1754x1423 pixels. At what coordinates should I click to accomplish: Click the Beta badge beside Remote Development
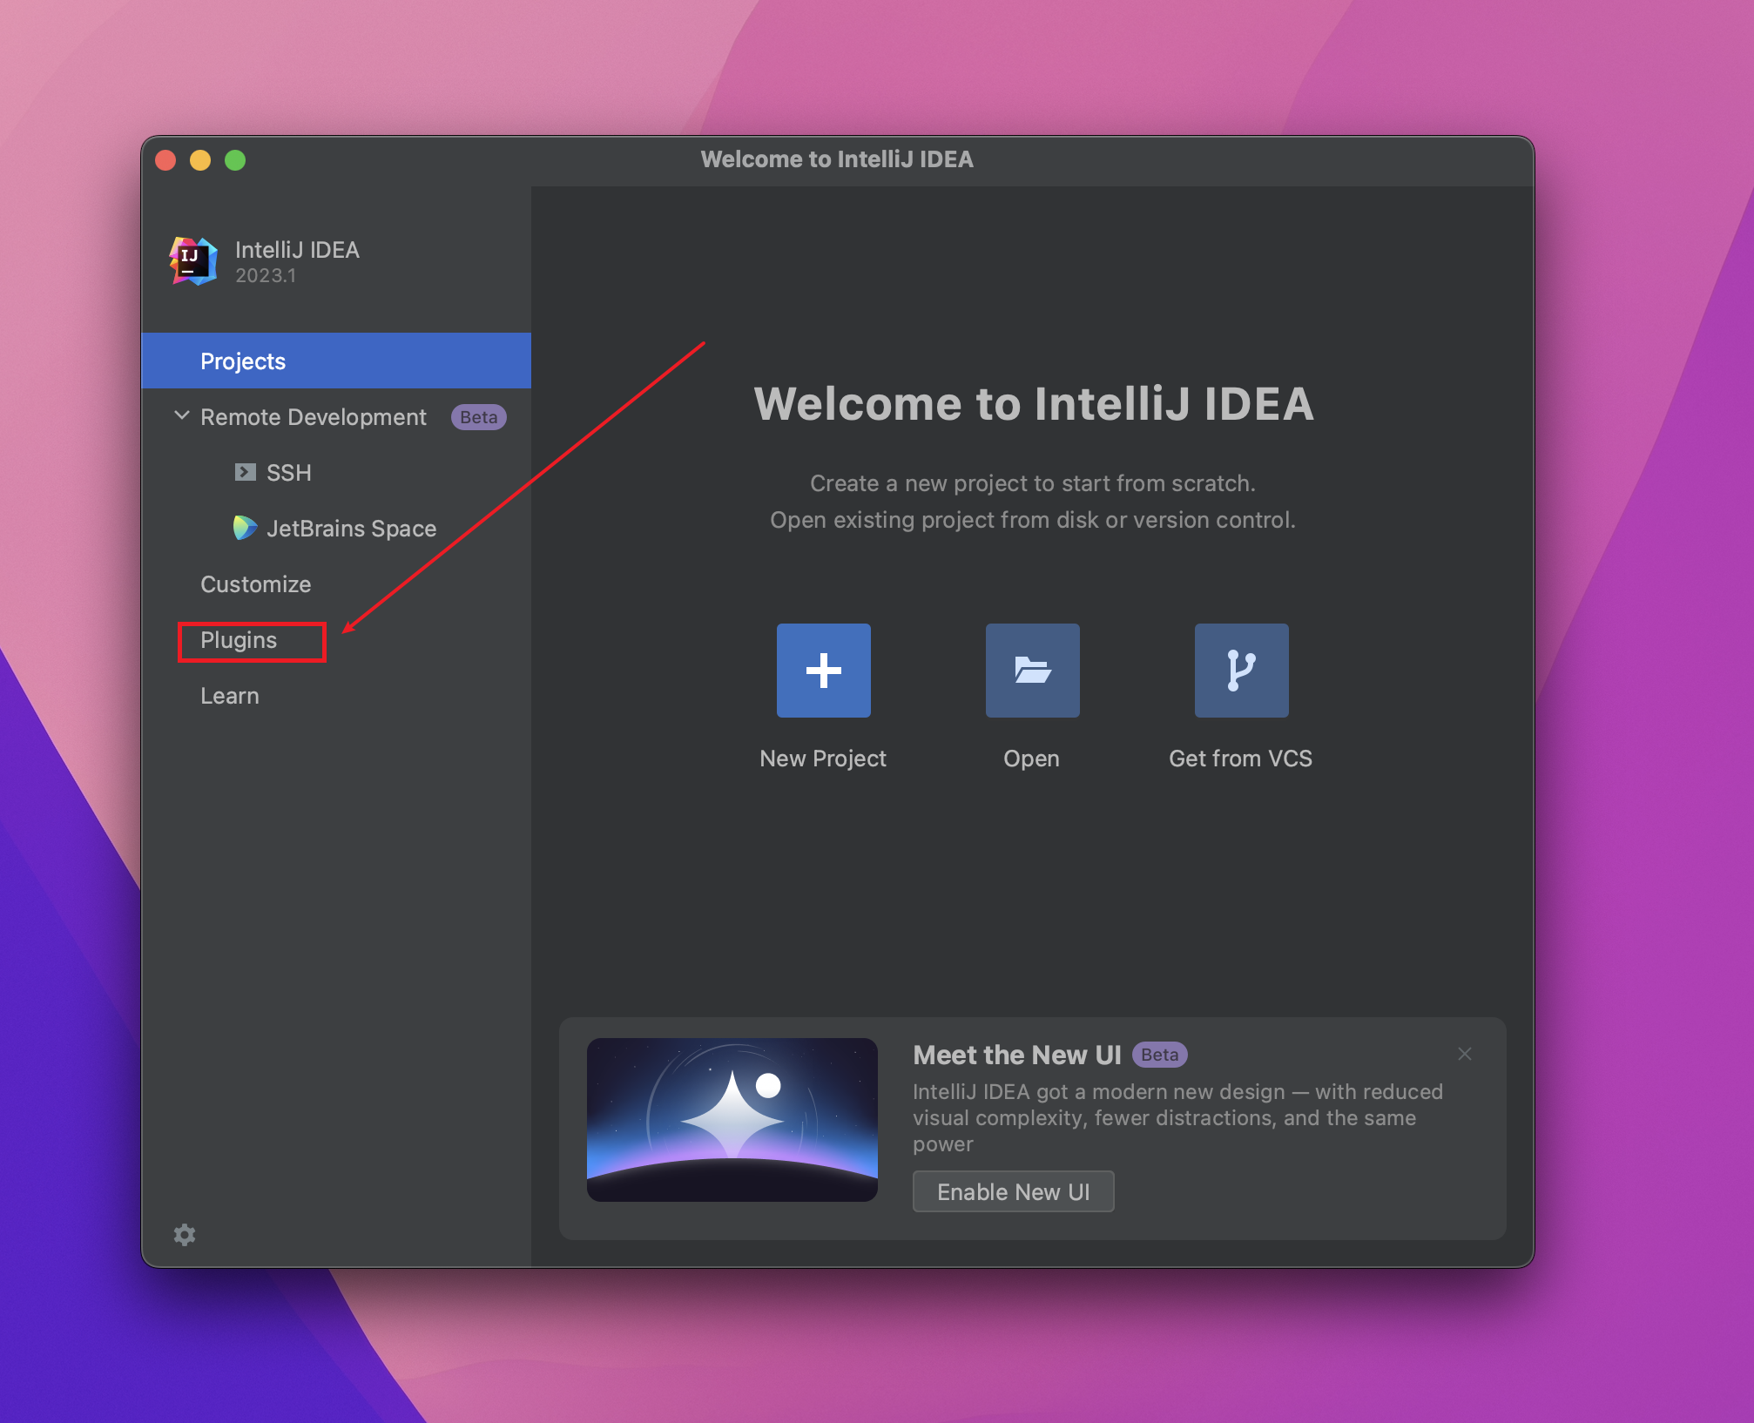tap(478, 417)
